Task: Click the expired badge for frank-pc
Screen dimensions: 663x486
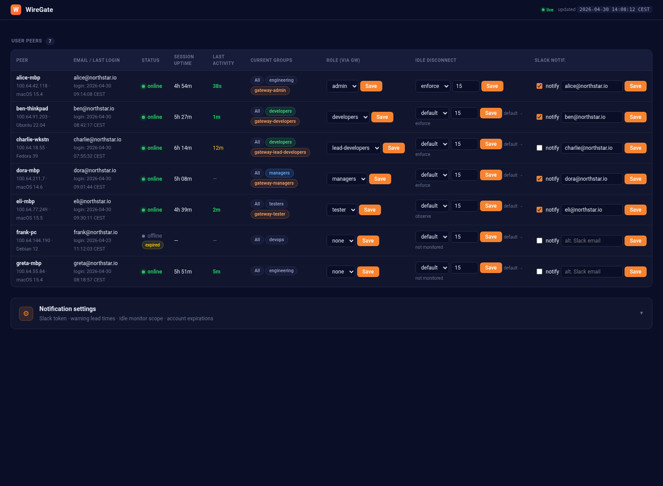Action: pos(152,245)
